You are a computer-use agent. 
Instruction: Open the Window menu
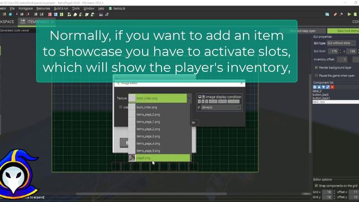[x=89, y=8]
